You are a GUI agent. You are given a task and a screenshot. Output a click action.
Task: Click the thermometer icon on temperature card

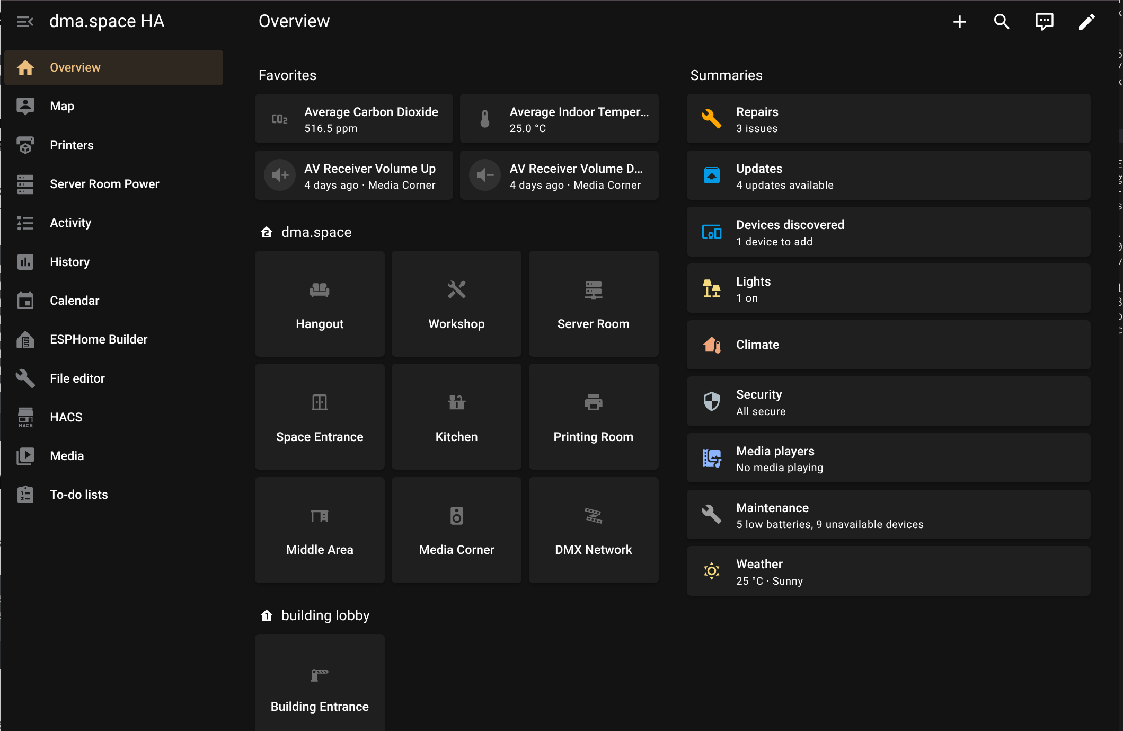(485, 119)
